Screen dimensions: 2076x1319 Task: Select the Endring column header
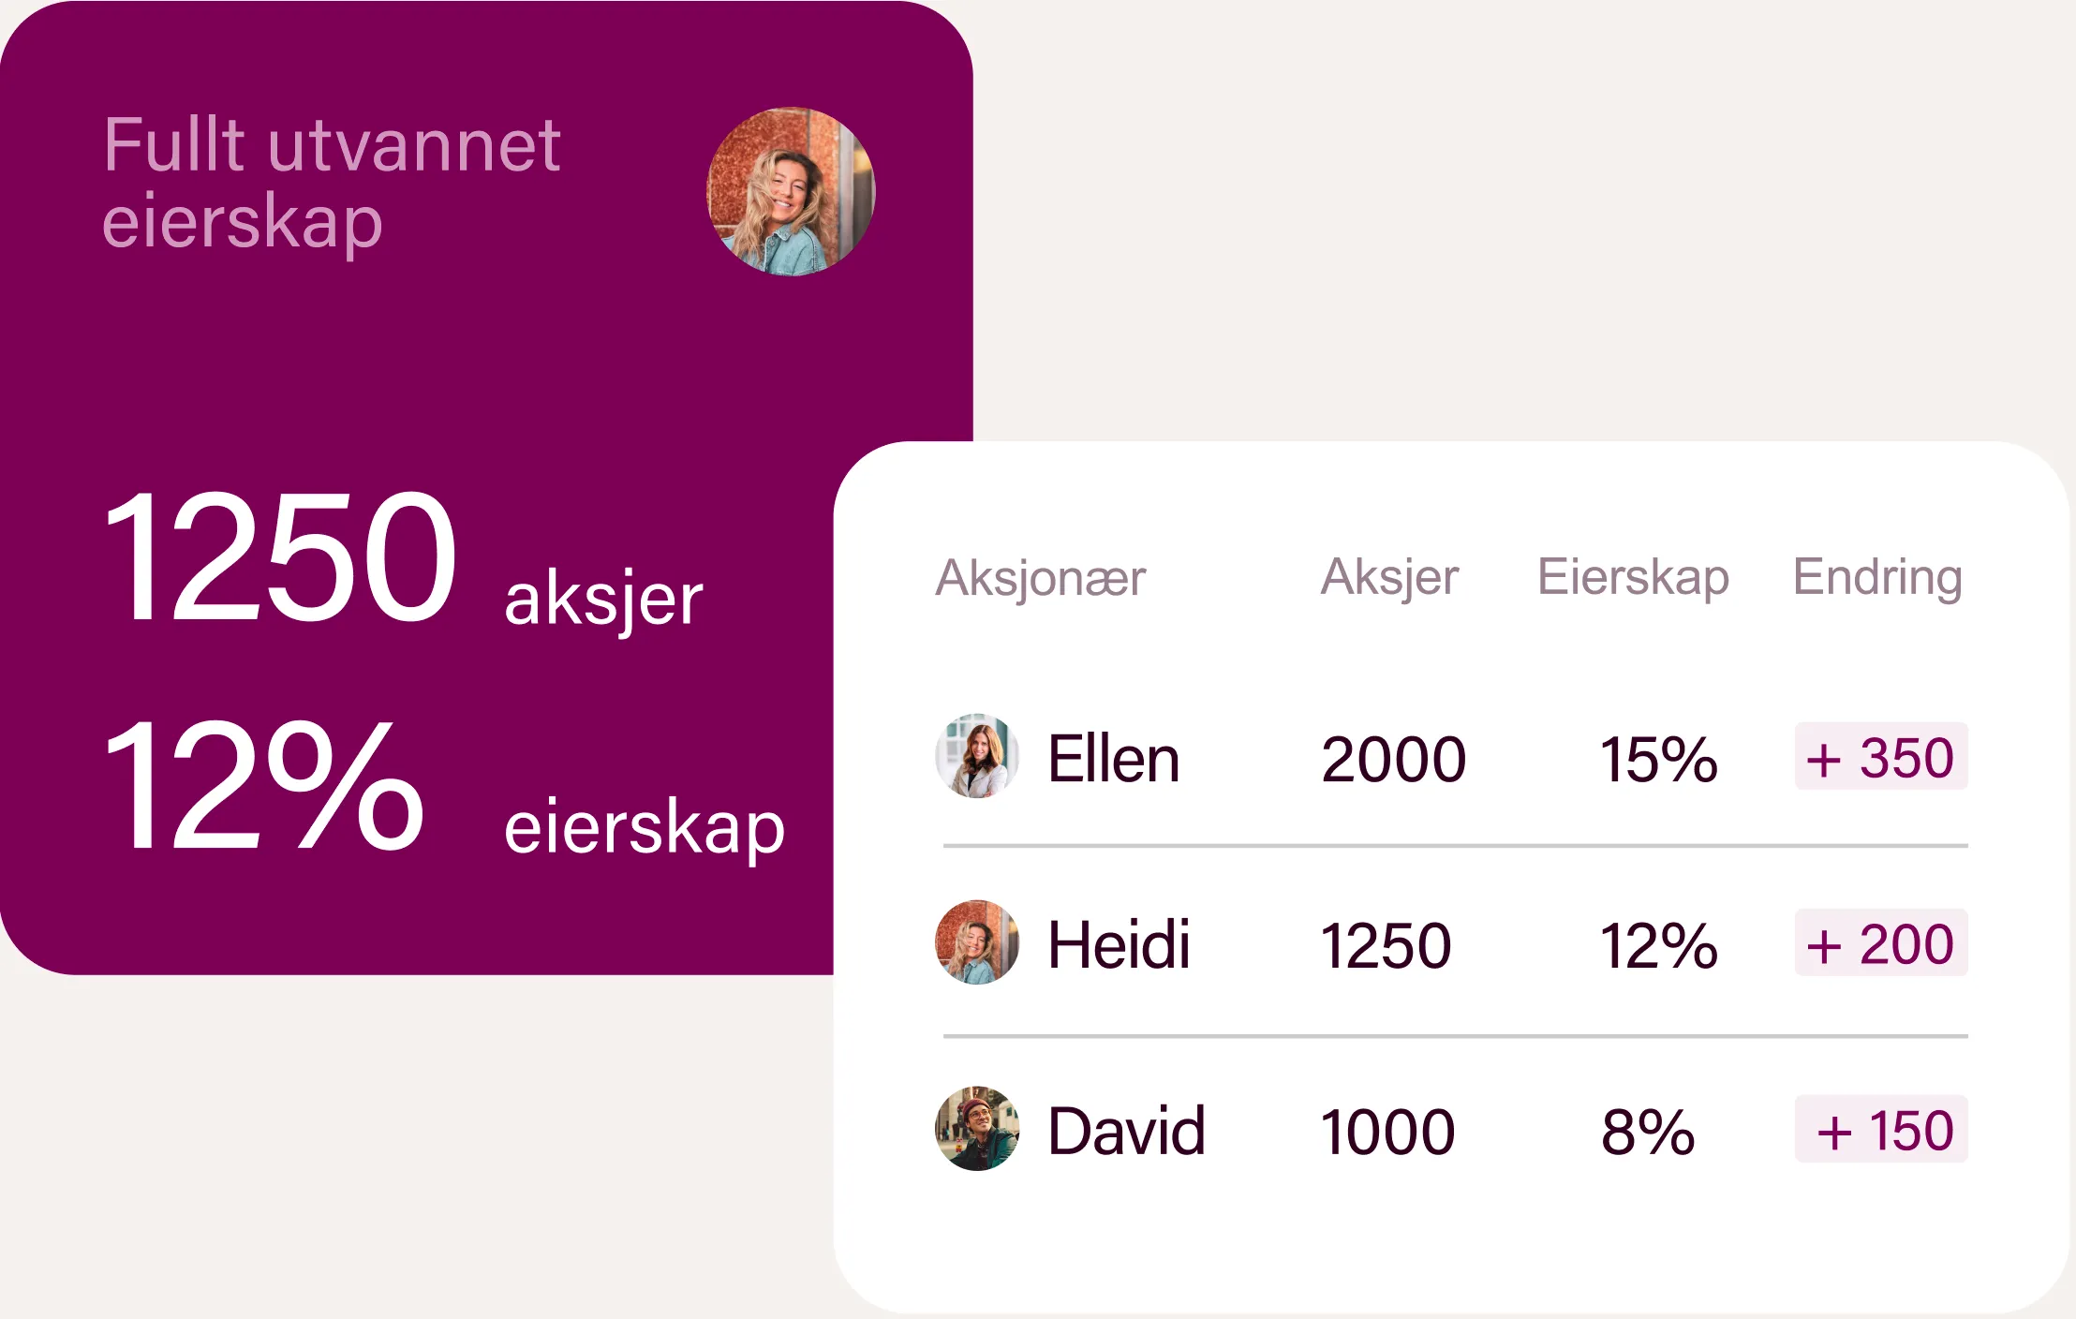[x=1877, y=577]
